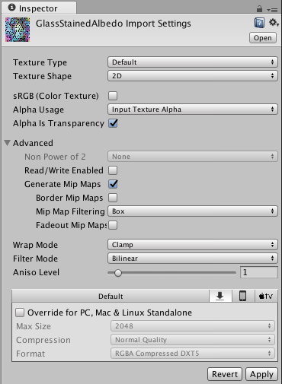This screenshot has width=282, height=384.
Task: Click the GlassStainedAlbedo Import Settings title
Action: pyautogui.click(x=114, y=24)
